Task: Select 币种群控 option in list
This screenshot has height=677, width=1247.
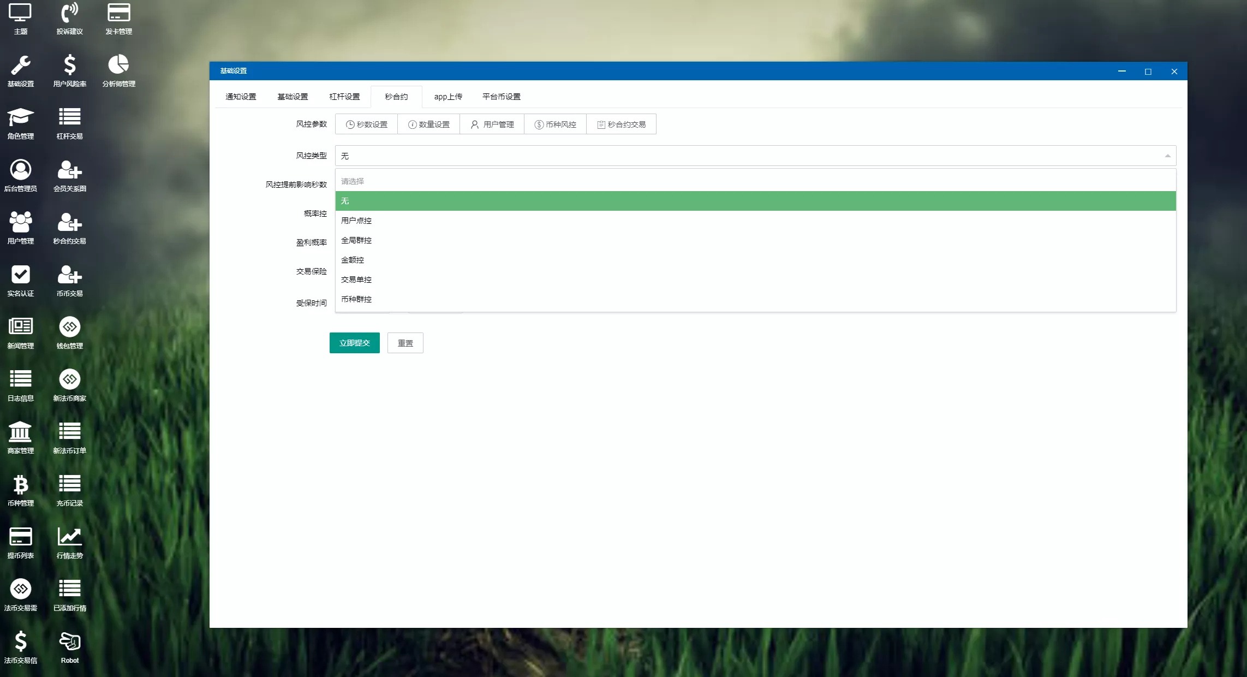Action: coord(356,299)
